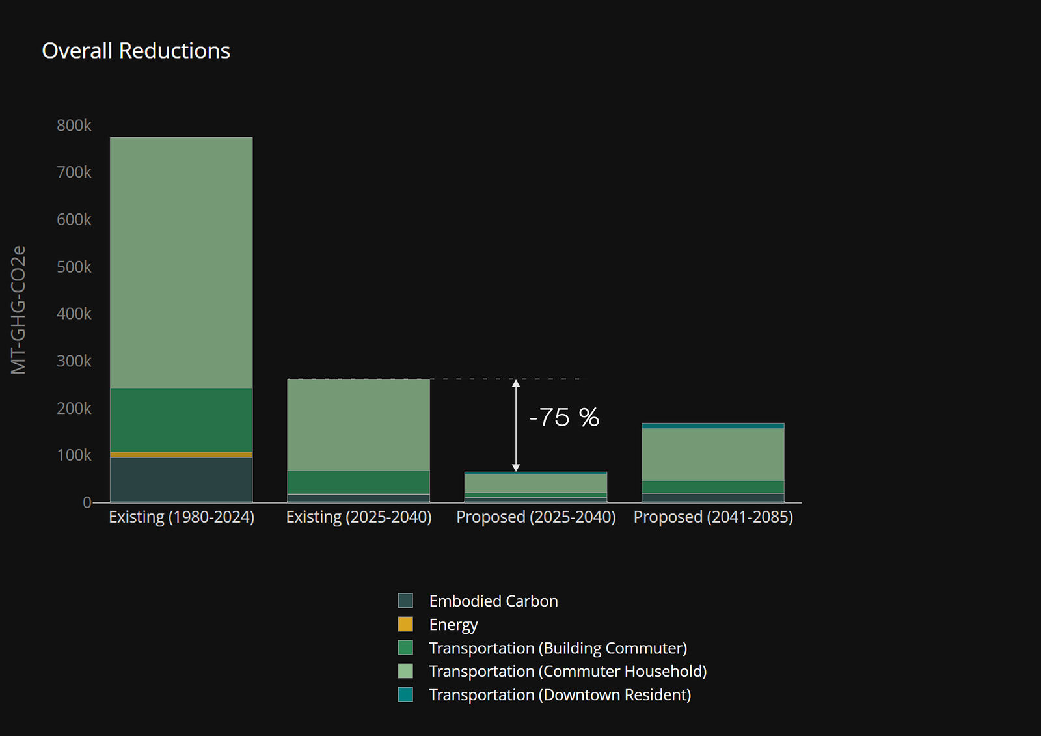Toggle the Transportation (Commuter Household) legend label
Viewport: 1041px width, 736px height.
point(567,671)
